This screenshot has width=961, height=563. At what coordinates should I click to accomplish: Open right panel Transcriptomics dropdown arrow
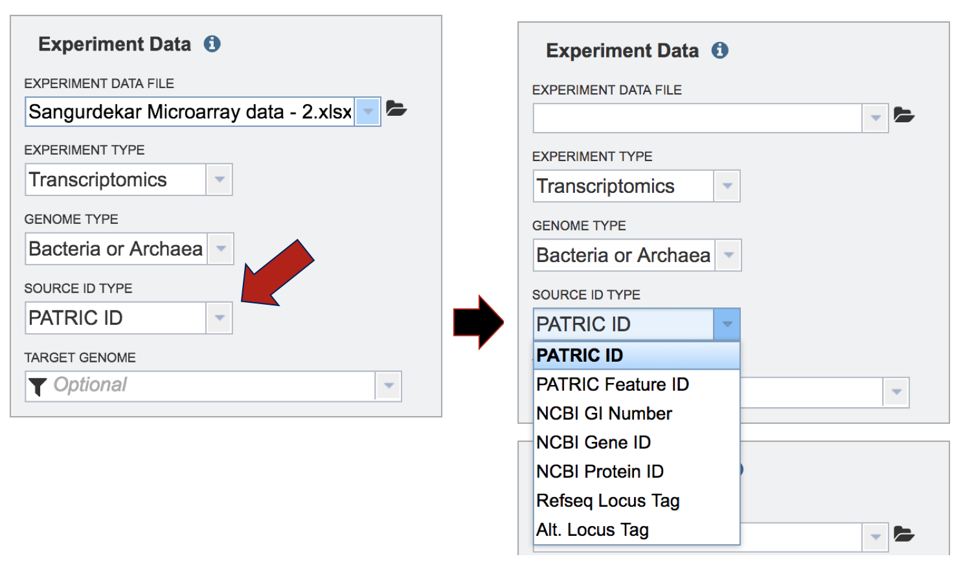727,186
